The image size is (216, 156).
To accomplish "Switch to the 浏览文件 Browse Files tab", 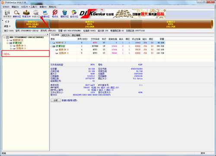I will coord(66,35).
